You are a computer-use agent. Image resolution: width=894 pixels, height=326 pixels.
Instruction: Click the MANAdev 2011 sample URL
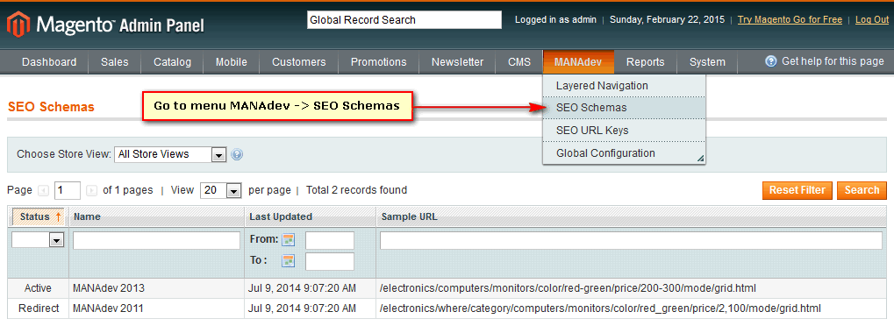[x=600, y=308]
